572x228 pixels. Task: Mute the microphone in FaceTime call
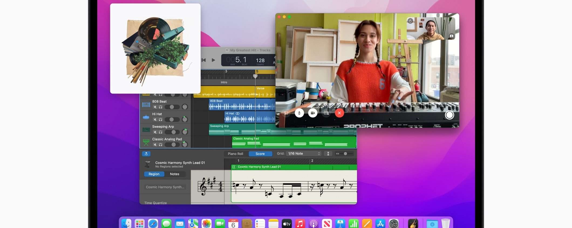[299, 113]
